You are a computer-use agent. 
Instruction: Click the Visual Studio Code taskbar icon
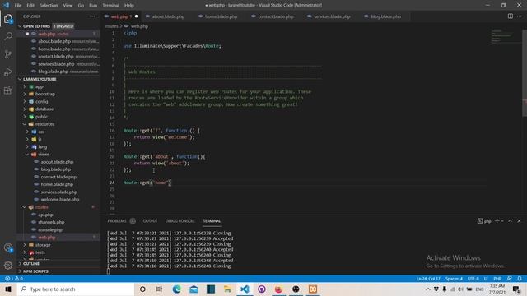[x=245, y=289]
